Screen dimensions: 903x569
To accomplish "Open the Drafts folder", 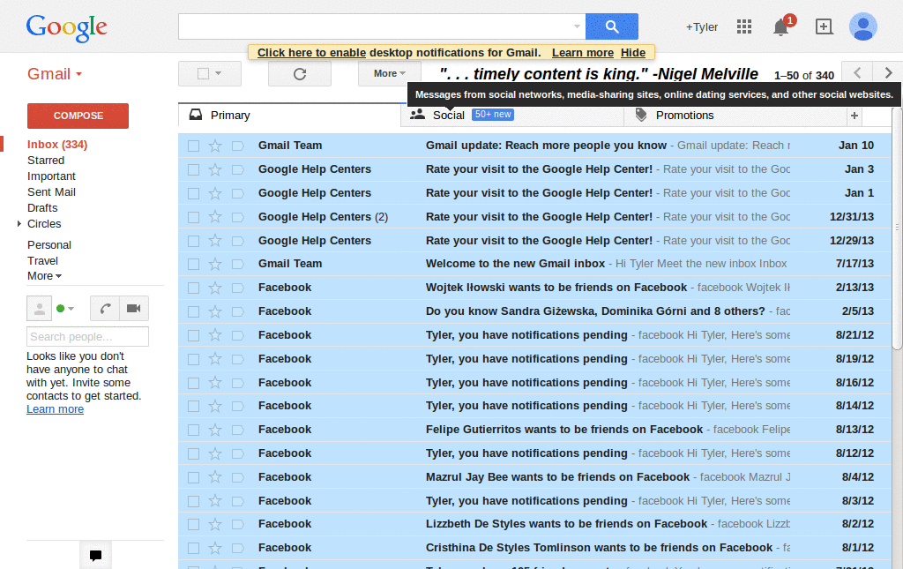I will tap(42, 208).
